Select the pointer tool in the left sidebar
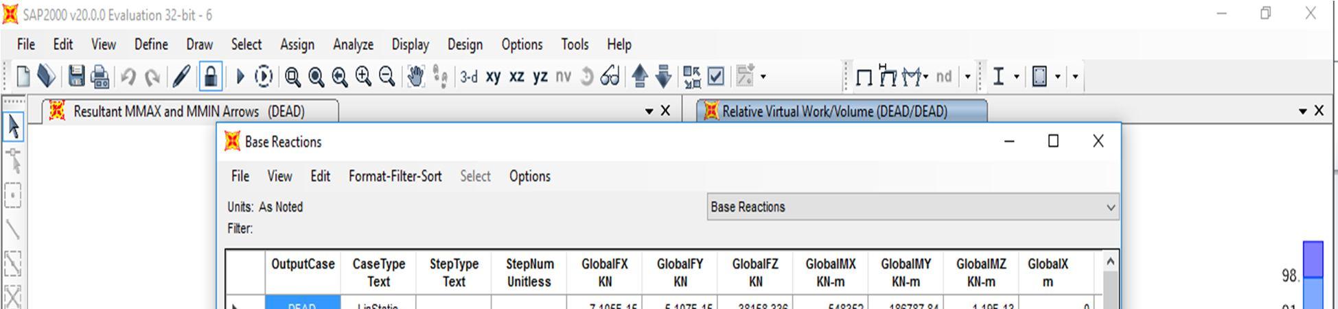Screen dimensions: 1338x309 point(13,127)
